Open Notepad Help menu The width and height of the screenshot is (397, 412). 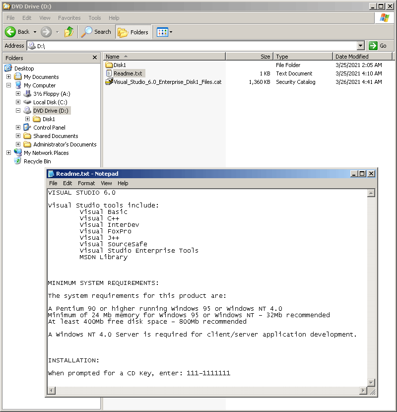123,183
